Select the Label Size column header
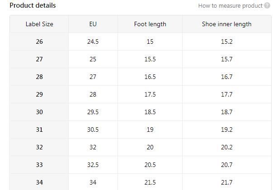This screenshot has width=273, height=190. (x=39, y=24)
